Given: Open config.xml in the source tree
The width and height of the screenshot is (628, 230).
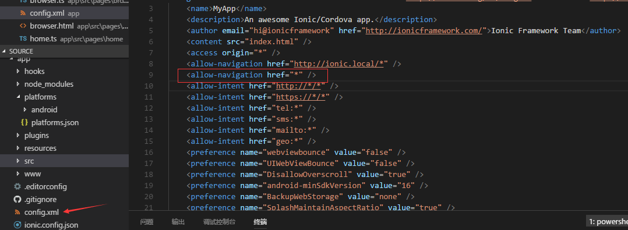Looking at the screenshot, I should coord(41,212).
